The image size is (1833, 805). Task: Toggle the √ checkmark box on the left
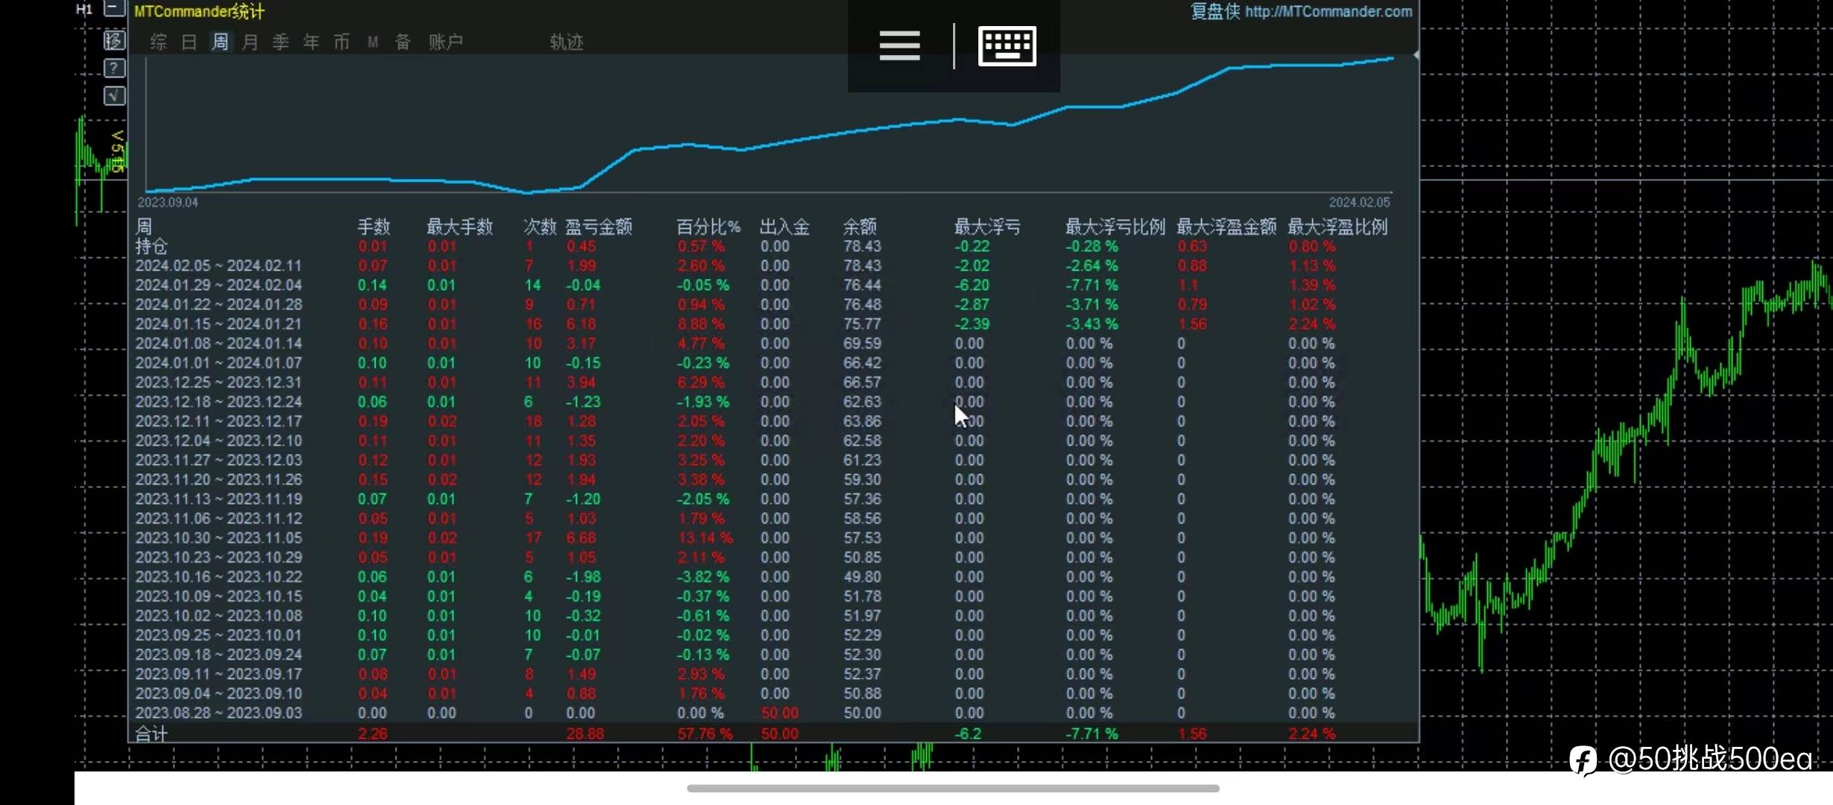pyautogui.click(x=114, y=95)
